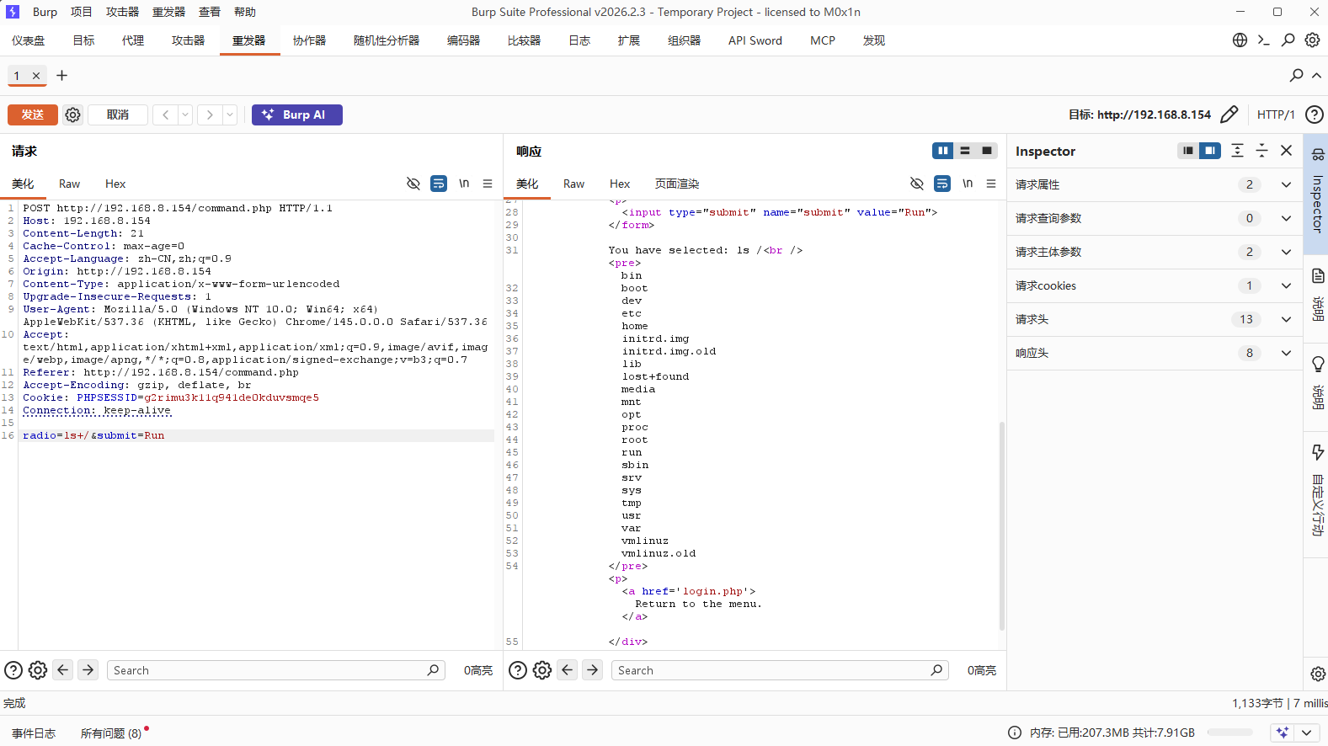
Task: Switch response view to 页面渲染
Action: tap(677, 184)
